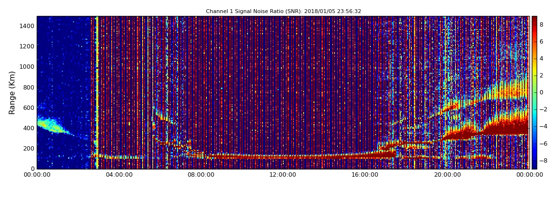Click the dark red top of the colorbar

click(534, 19)
